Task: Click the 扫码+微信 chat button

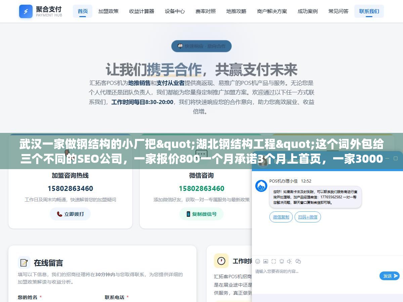Action: 308,217
